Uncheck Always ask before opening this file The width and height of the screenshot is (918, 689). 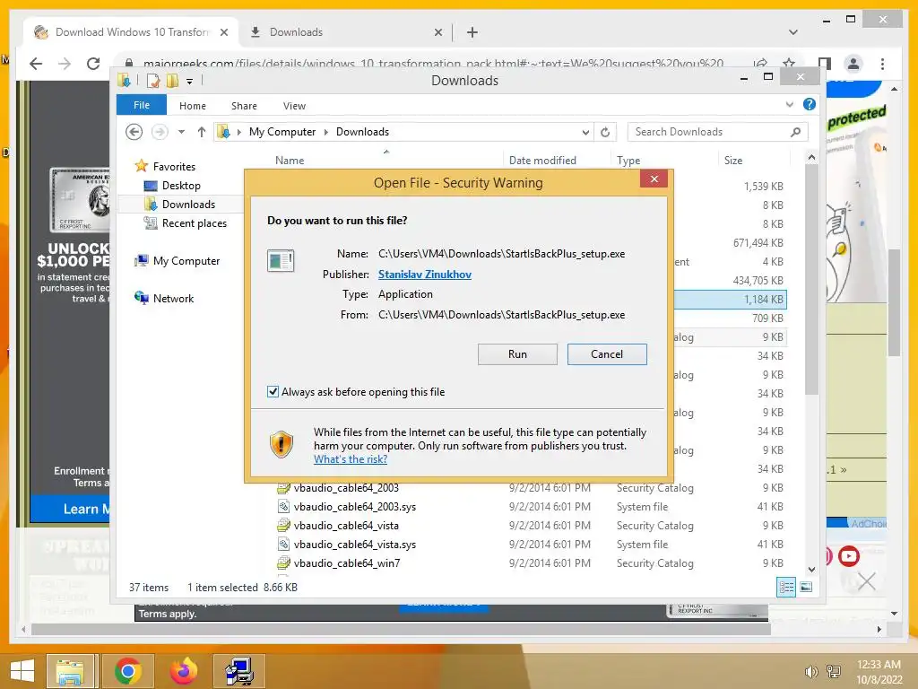[x=273, y=391]
